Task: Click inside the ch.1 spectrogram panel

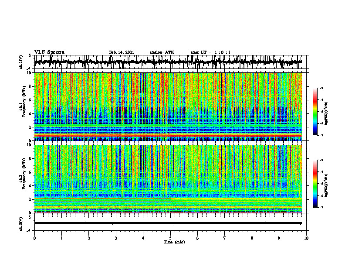Action: coord(170,106)
